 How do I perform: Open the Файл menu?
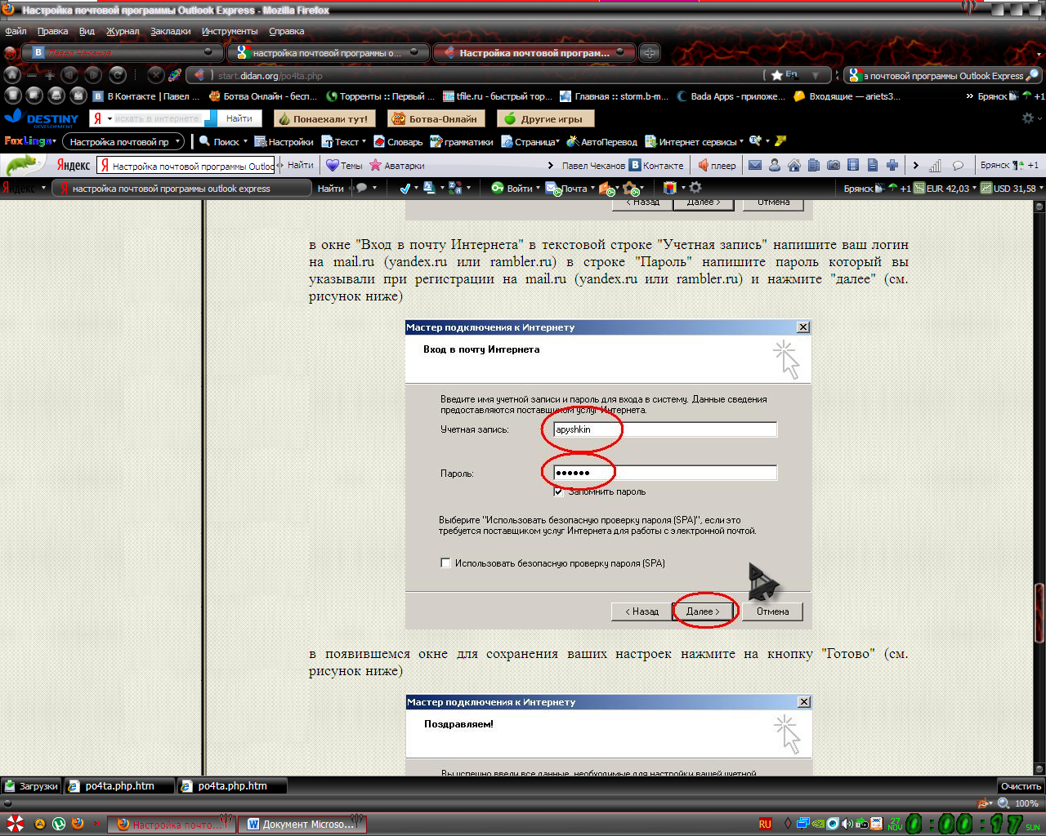click(x=16, y=31)
